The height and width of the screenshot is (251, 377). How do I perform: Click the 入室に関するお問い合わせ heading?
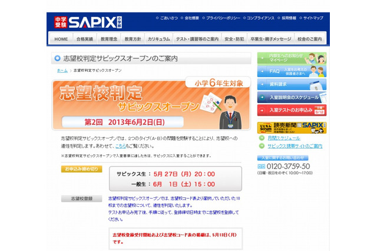point(283,158)
